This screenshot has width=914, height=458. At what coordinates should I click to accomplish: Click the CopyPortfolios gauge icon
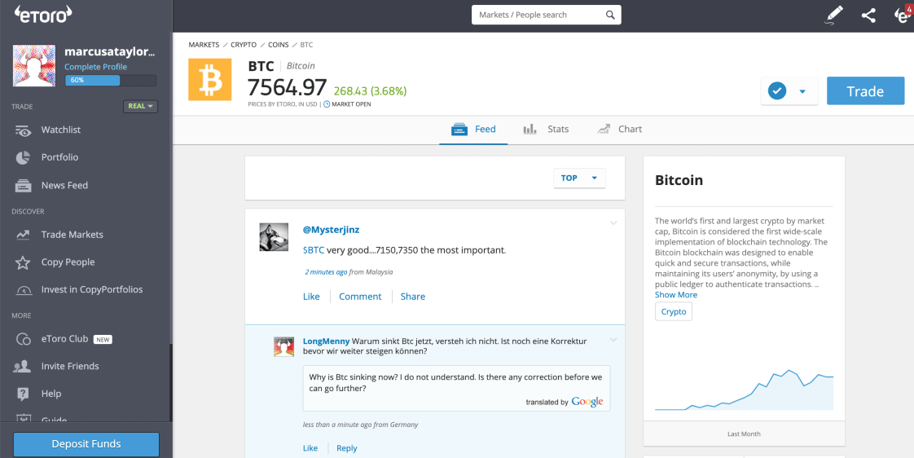(24, 290)
